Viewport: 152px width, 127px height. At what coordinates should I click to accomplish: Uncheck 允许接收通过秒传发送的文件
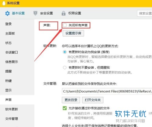click(65, 108)
